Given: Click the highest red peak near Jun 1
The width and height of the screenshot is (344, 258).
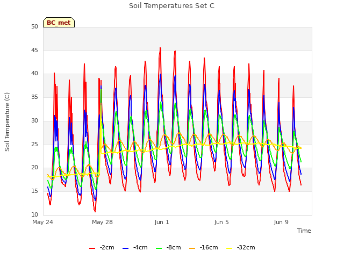Looking at the screenshot, I should pos(160,48).
